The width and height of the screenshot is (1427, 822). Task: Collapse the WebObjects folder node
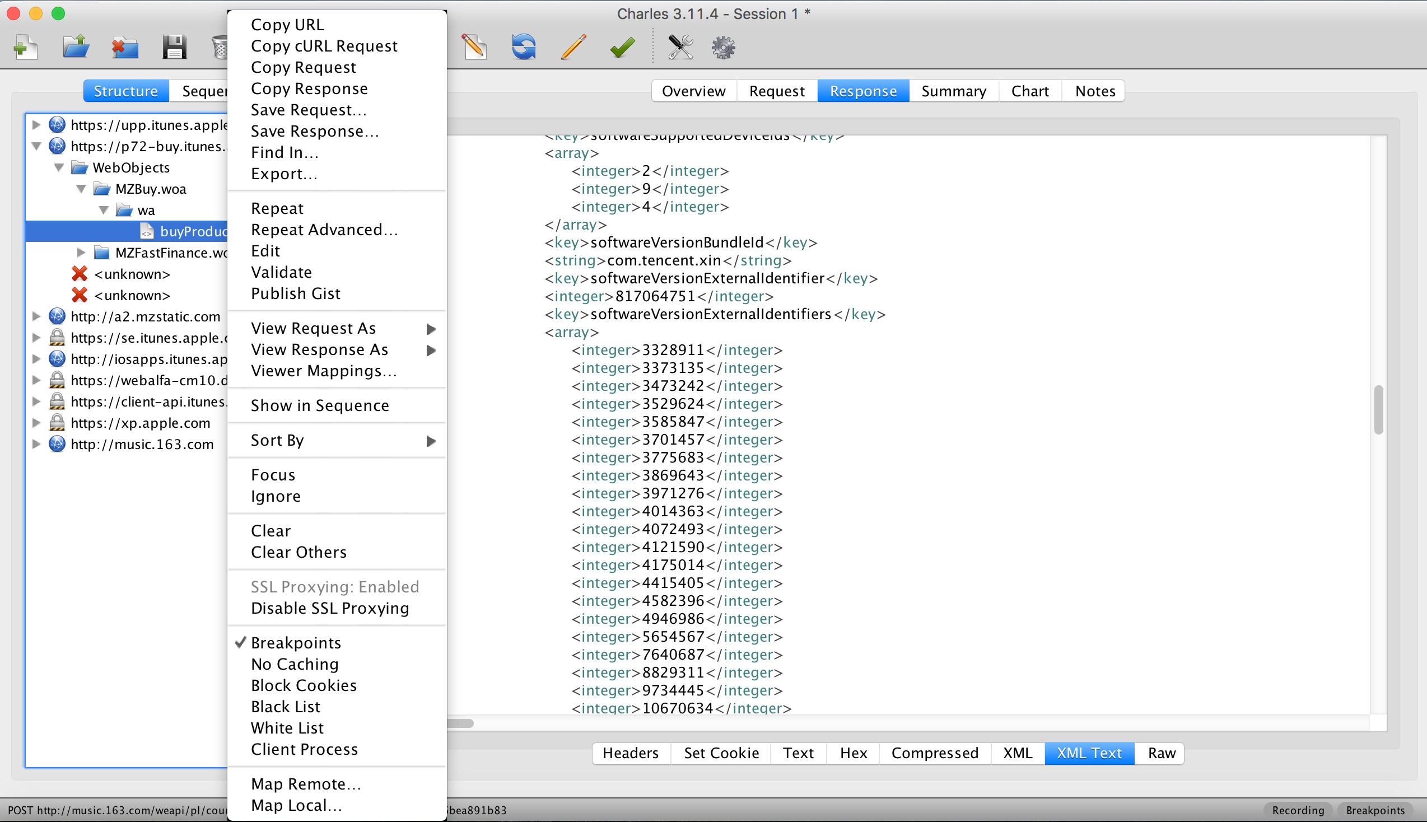coord(59,167)
